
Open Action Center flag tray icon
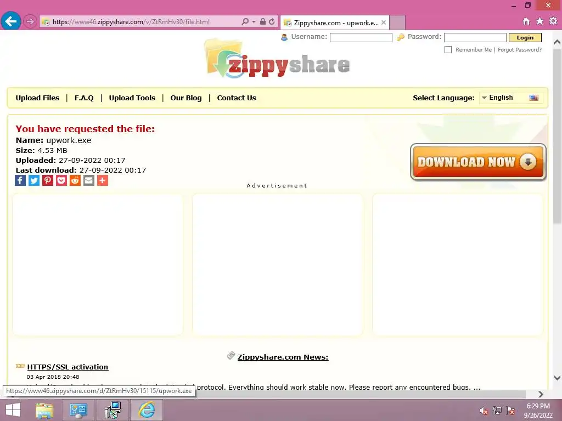[x=510, y=411]
